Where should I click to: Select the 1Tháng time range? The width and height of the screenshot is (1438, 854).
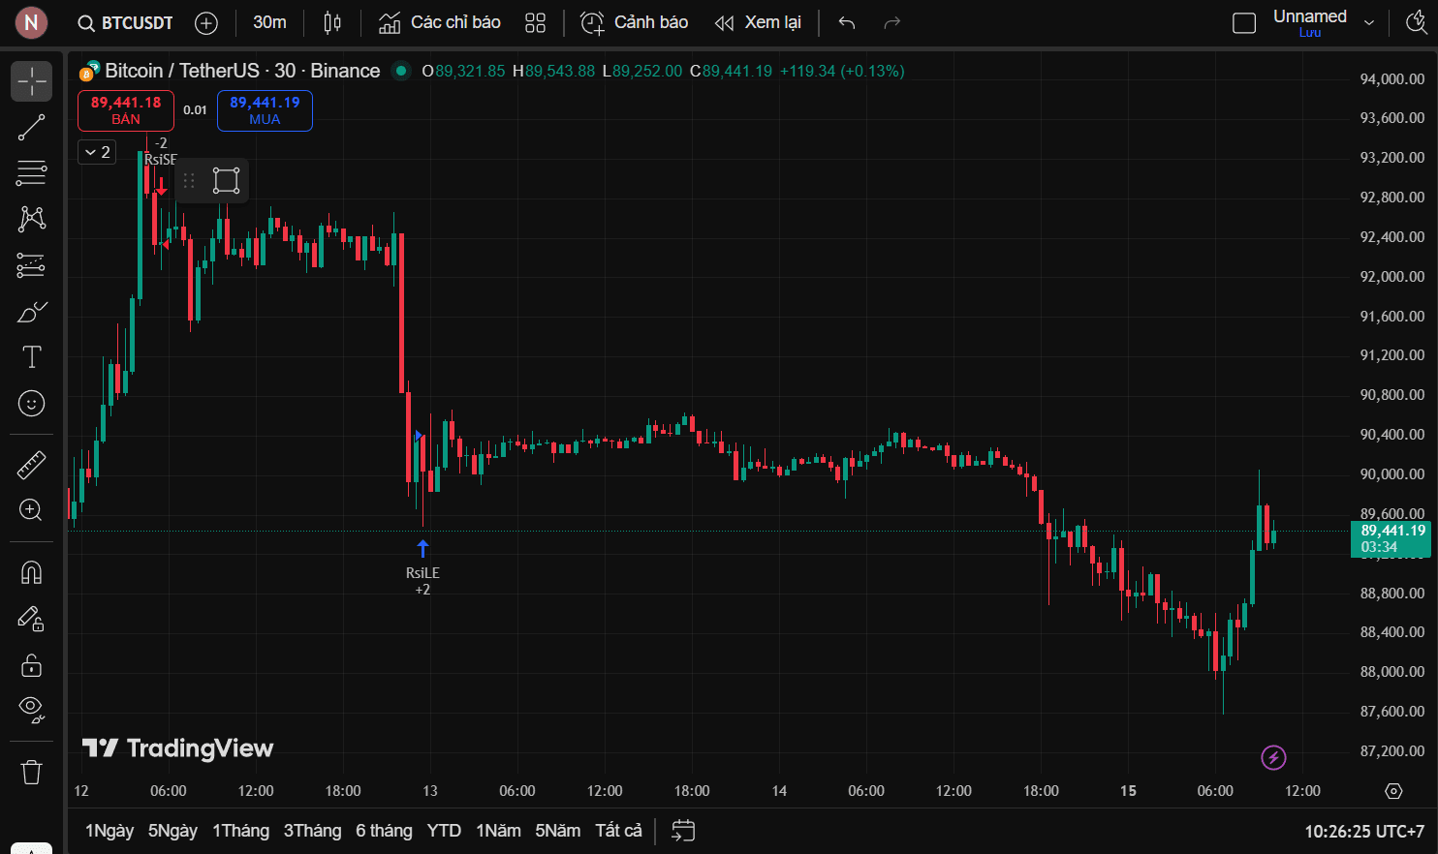click(x=240, y=831)
